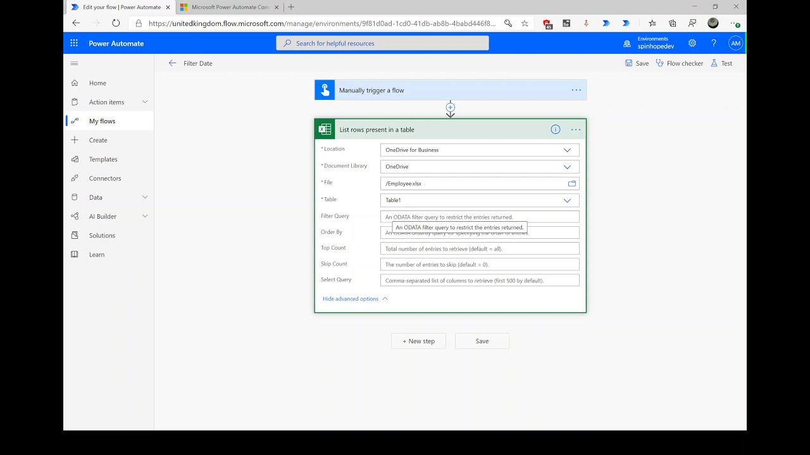Focus the Top Count field
This screenshot has height=455, width=810.
click(480, 248)
